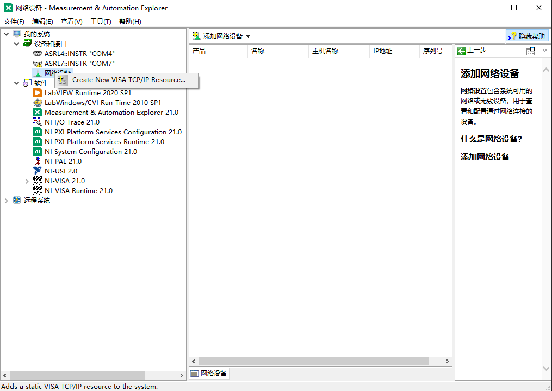This screenshot has height=391, width=552.
Task: Click the 软件 software node icon
Action: (x=27, y=83)
